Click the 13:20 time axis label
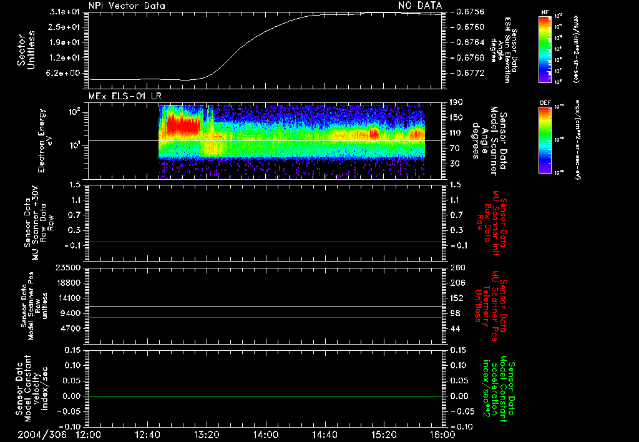The height and width of the screenshot is (442, 639). coord(206,435)
